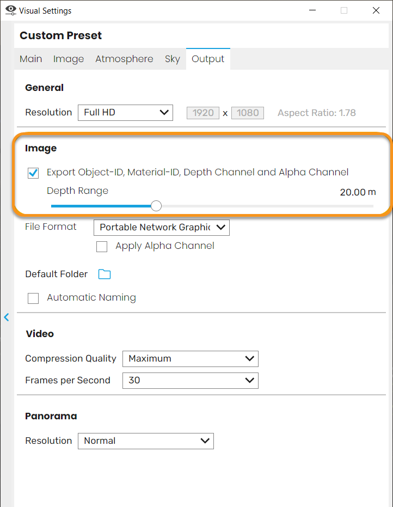Screen dimensions: 393x507
Task: Click the Visual Settings eye icon in title bar
Action: coord(11,10)
